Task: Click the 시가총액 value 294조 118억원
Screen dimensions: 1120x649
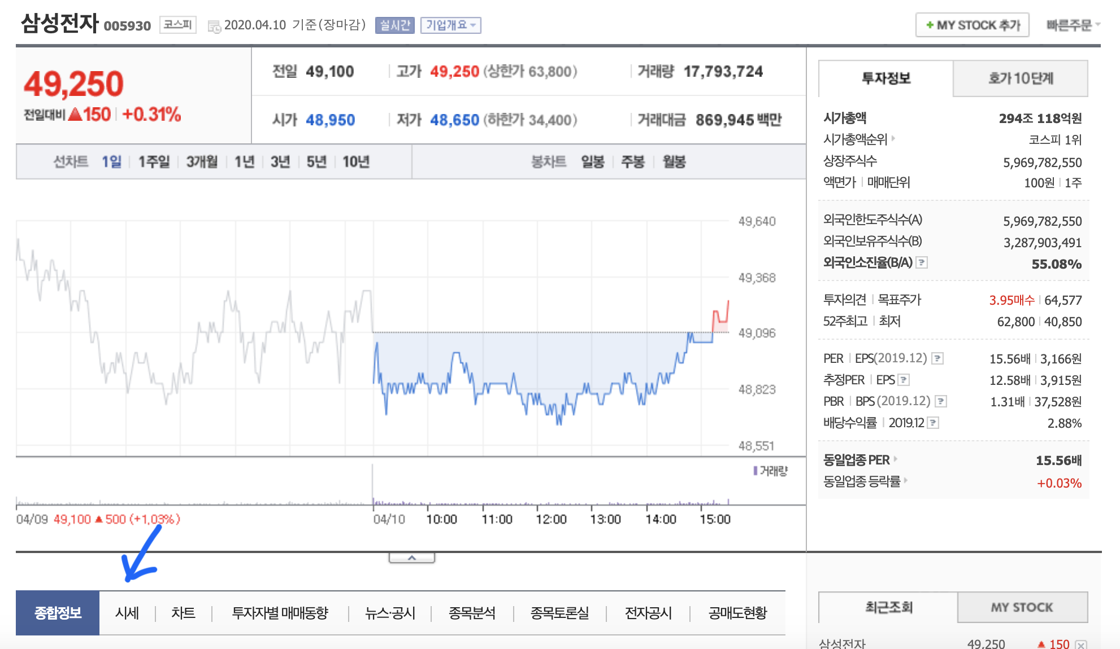Action: tap(1040, 119)
